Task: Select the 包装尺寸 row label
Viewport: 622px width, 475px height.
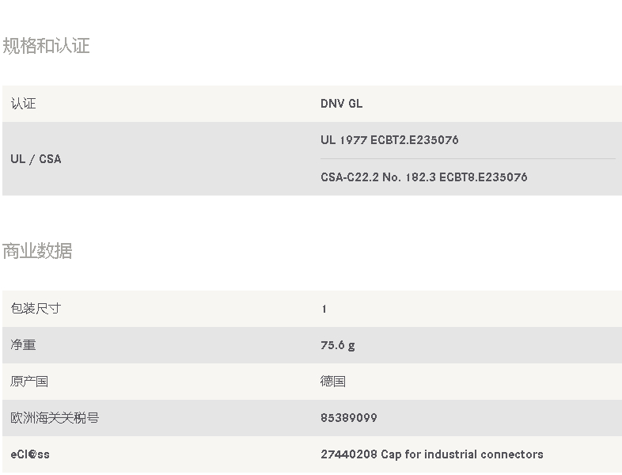Action: (36, 309)
